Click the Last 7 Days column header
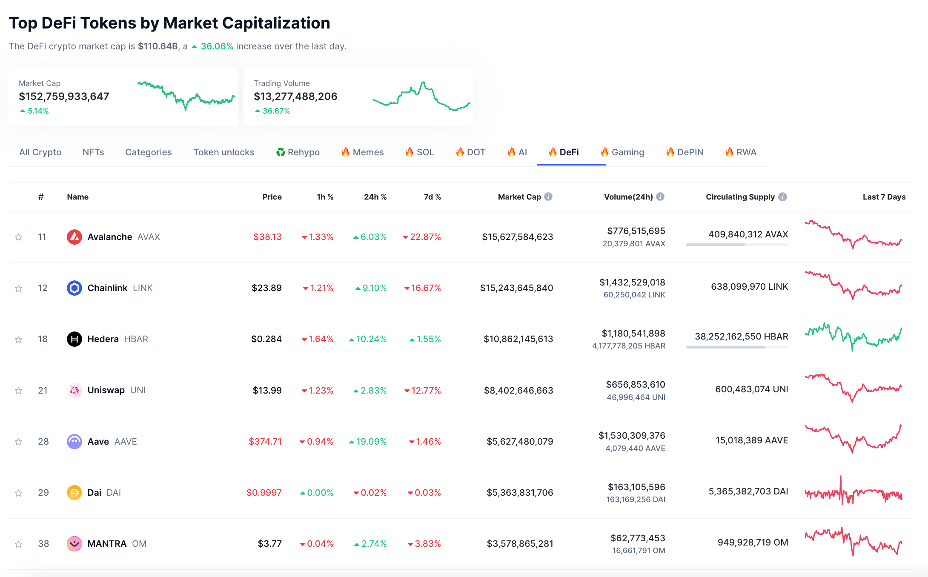This screenshot has width=928, height=577. click(884, 197)
